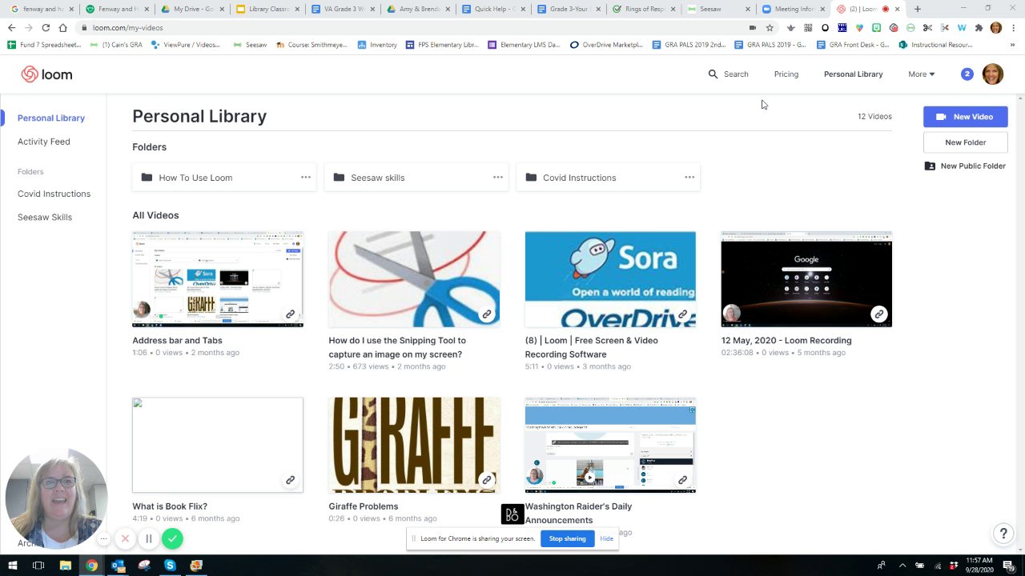Cancel recording with the red X

pyautogui.click(x=125, y=539)
